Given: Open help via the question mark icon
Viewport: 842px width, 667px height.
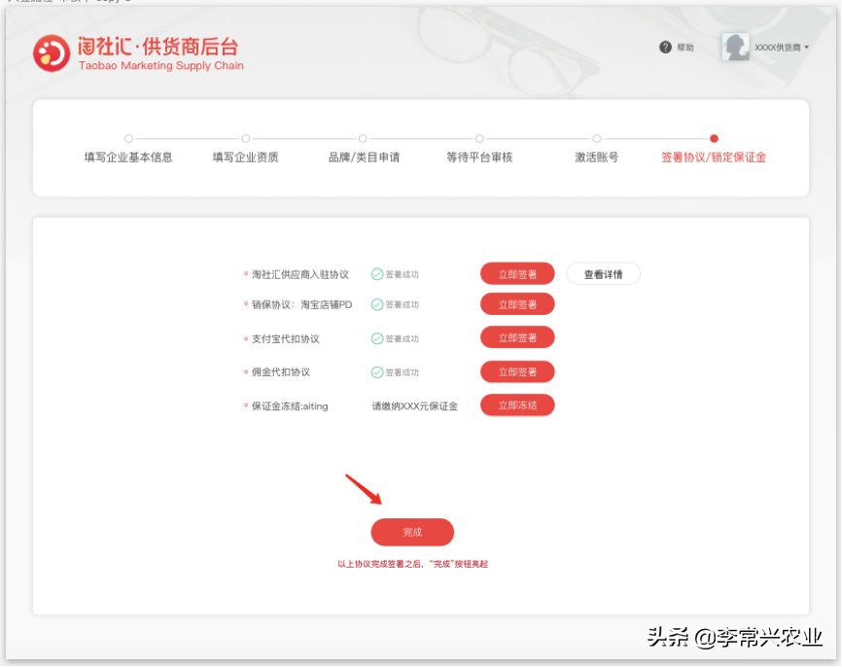Looking at the screenshot, I should 665,48.
